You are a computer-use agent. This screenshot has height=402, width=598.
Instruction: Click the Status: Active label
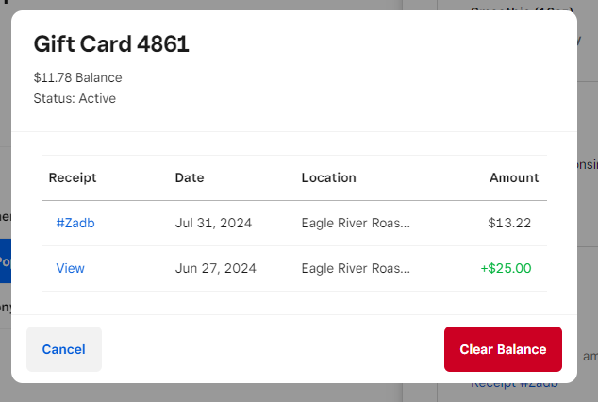(75, 97)
